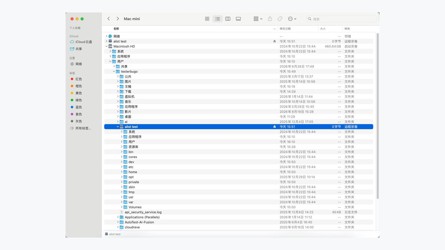Select 网络 in the sidebar locations
Image resolution: width=445 pixels, height=250 pixels.
76,64
